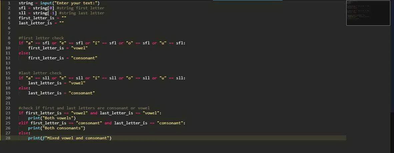Click the "#last letter check" comment
This screenshot has width=394, height=153.
40,73
